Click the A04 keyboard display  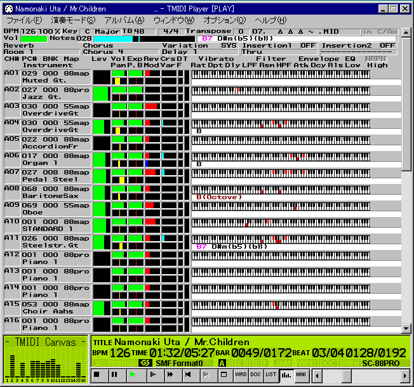(281, 124)
